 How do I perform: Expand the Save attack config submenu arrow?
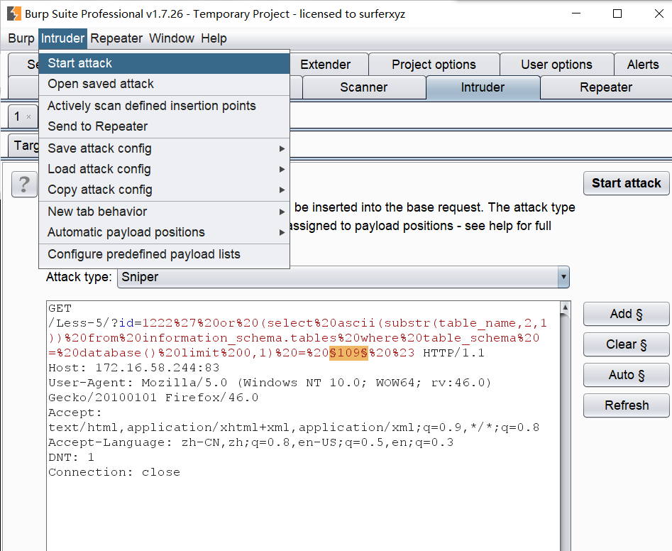[x=282, y=149]
